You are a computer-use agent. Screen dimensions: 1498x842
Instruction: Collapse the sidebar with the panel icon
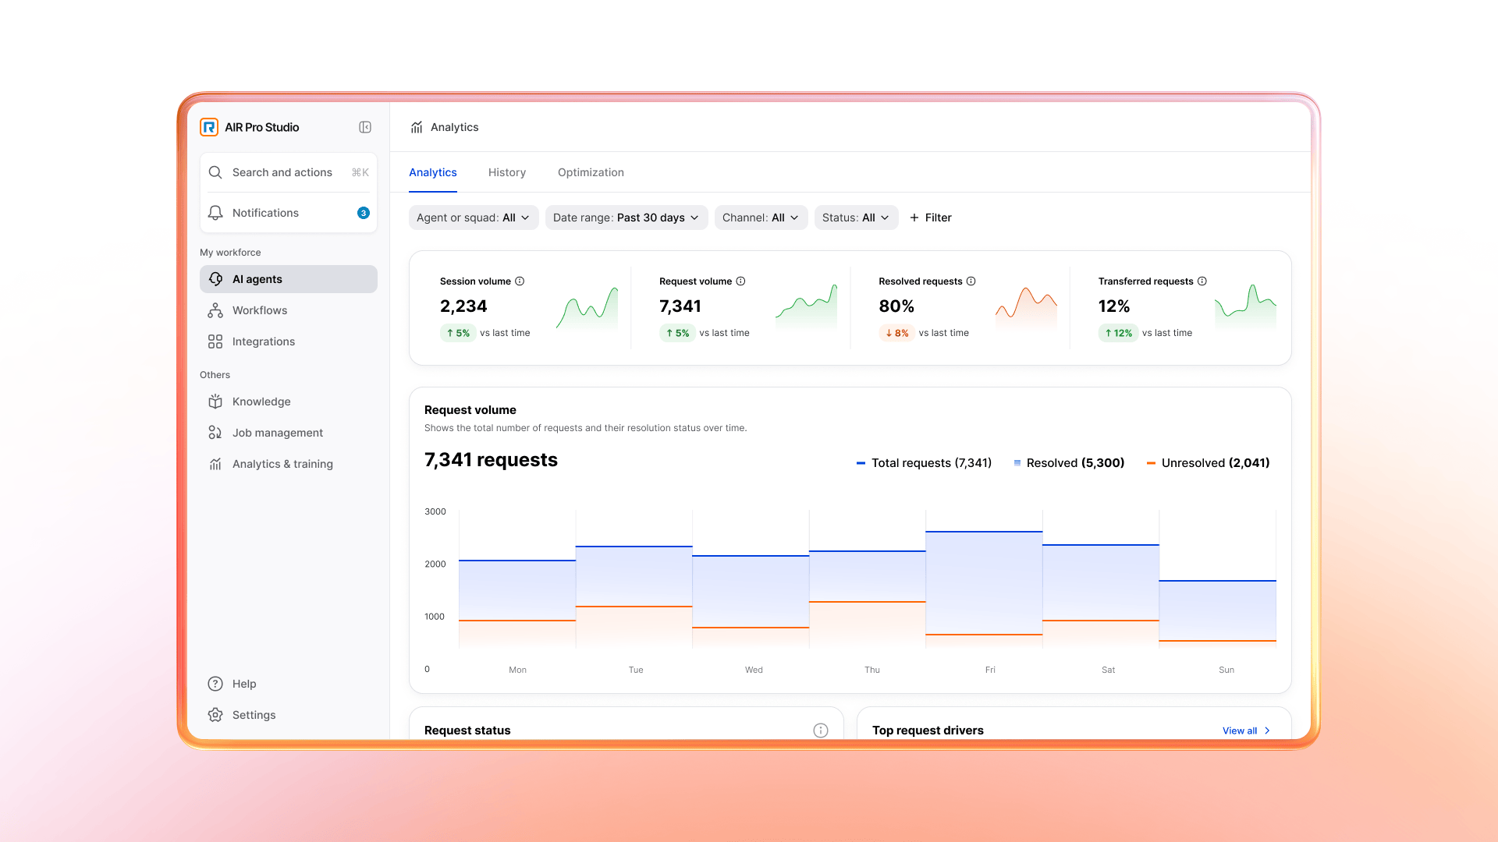pyautogui.click(x=364, y=126)
